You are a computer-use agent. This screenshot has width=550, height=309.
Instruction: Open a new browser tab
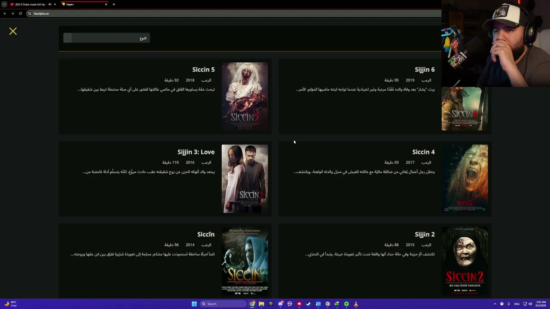[114, 4]
